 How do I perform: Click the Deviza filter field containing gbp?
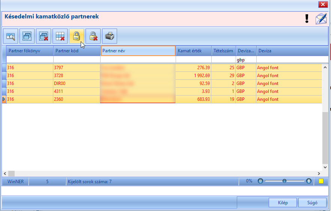pos(246,60)
